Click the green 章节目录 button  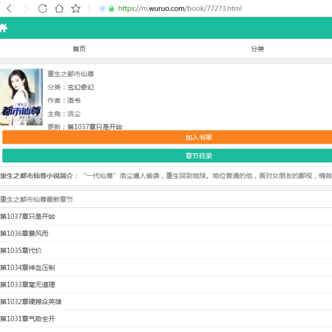(x=167, y=156)
